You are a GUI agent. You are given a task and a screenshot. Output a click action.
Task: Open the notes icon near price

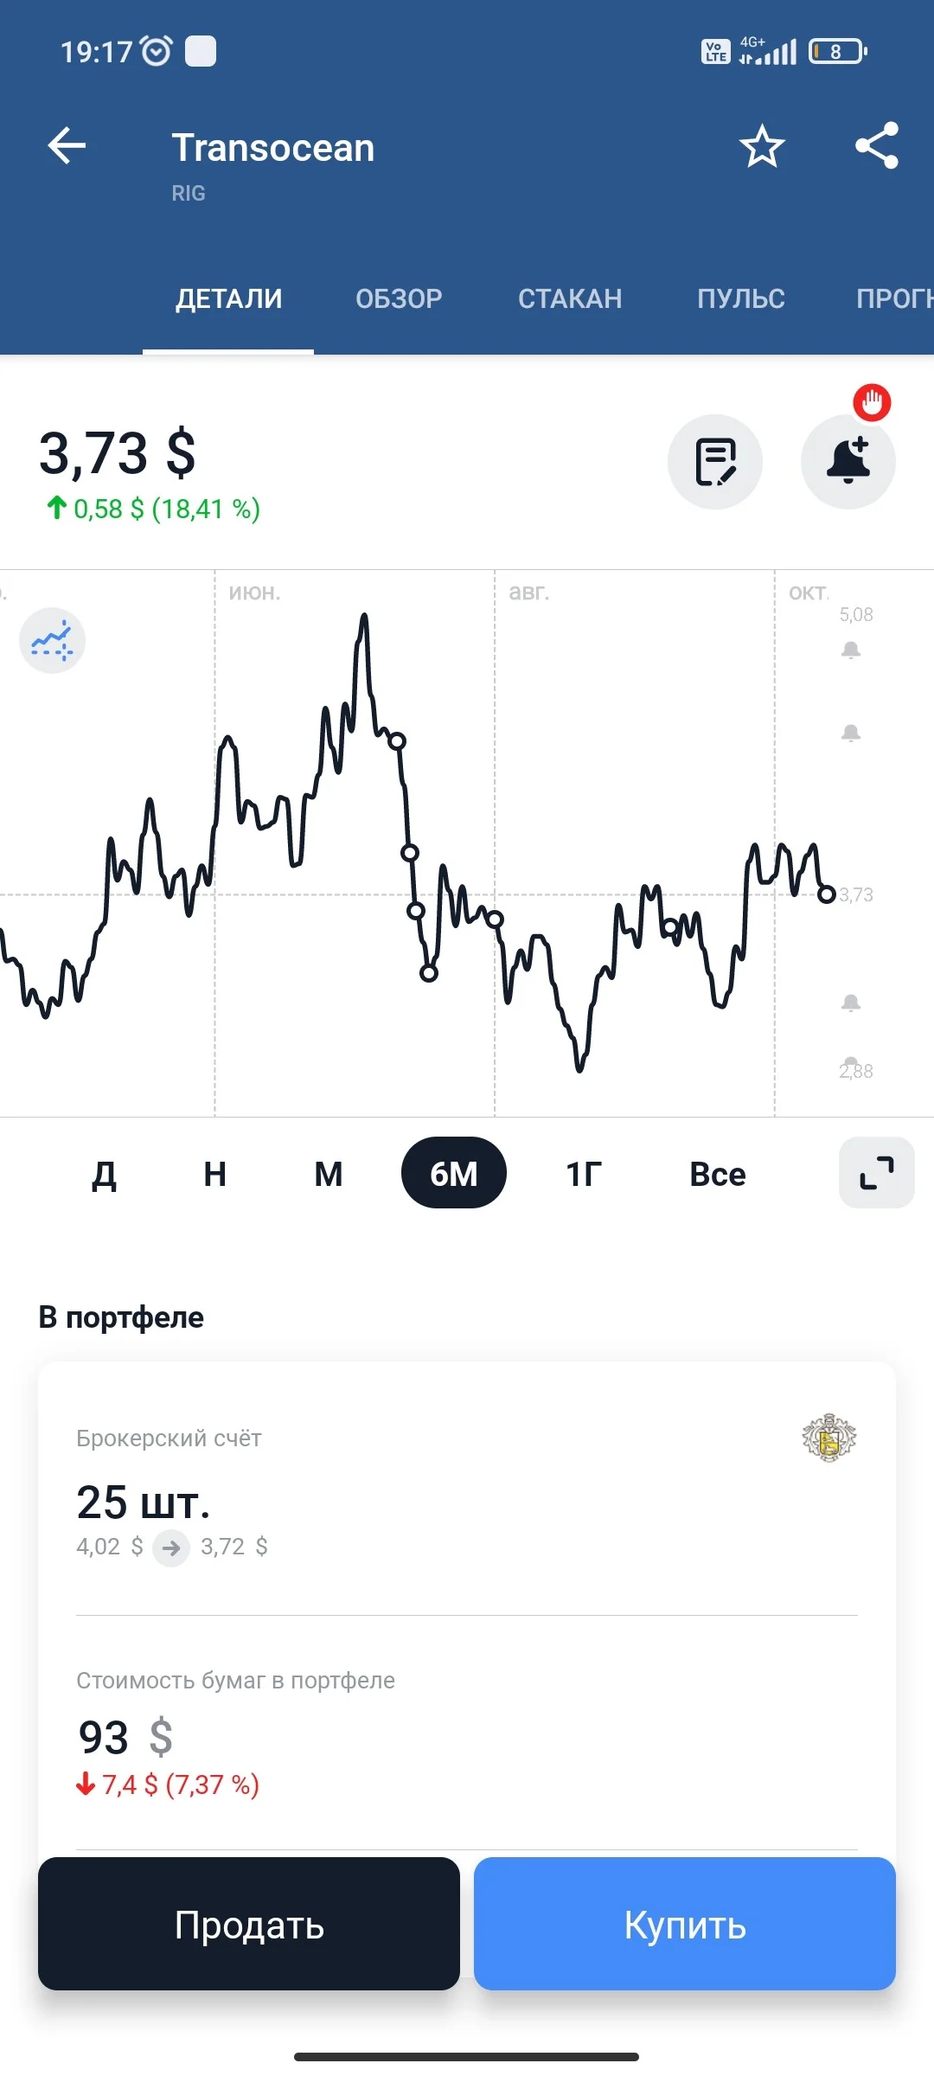(x=715, y=462)
